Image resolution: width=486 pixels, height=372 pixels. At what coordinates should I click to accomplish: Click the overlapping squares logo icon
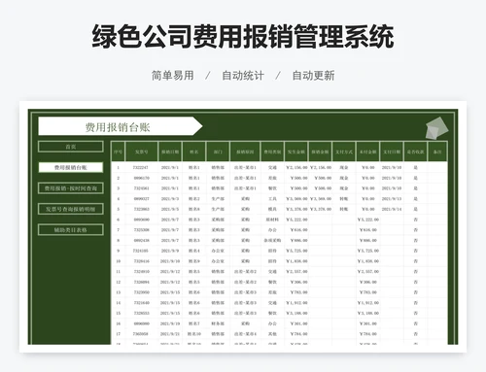tap(436, 128)
